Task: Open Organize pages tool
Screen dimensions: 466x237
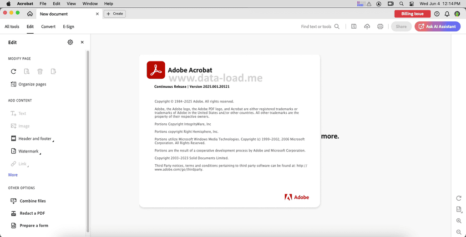Action: 29,84
